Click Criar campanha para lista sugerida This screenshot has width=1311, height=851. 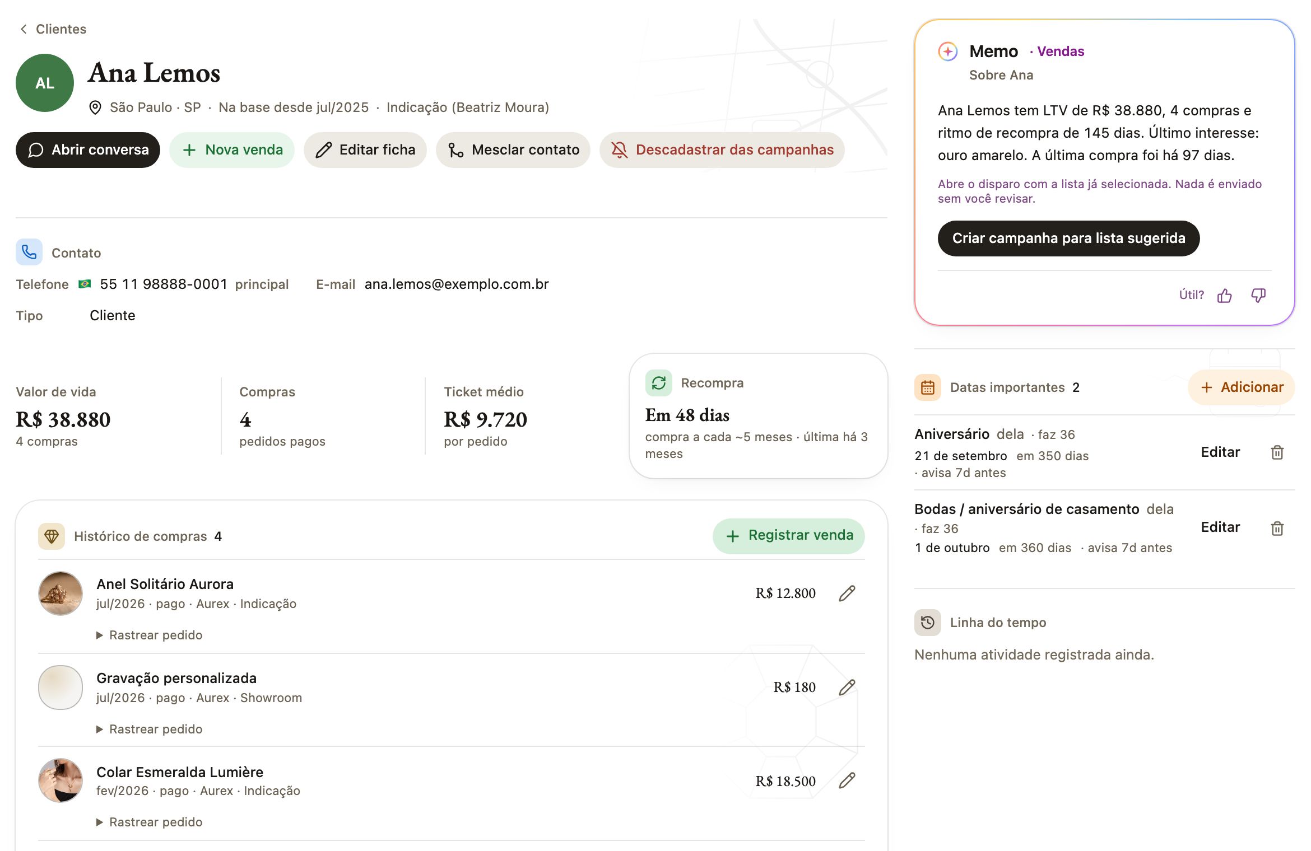coord(1069,239)
